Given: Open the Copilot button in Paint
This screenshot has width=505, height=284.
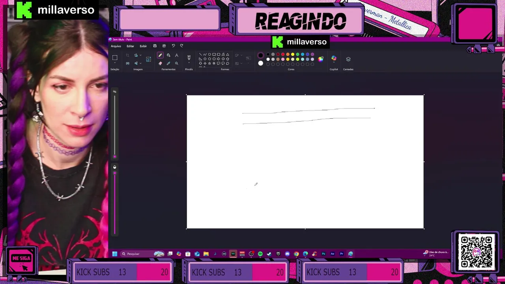Looking at the screenshot, I should [334, 58].
